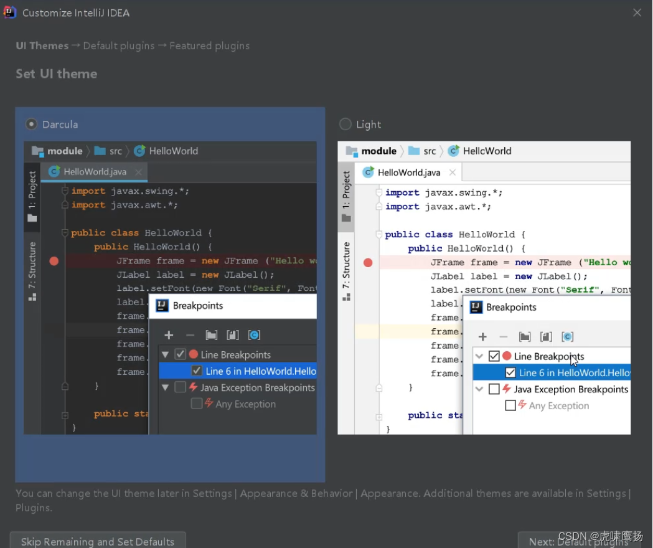653x548 pixels.
Task: Select the Light theme radio button
Action: [x=345, y=124]
